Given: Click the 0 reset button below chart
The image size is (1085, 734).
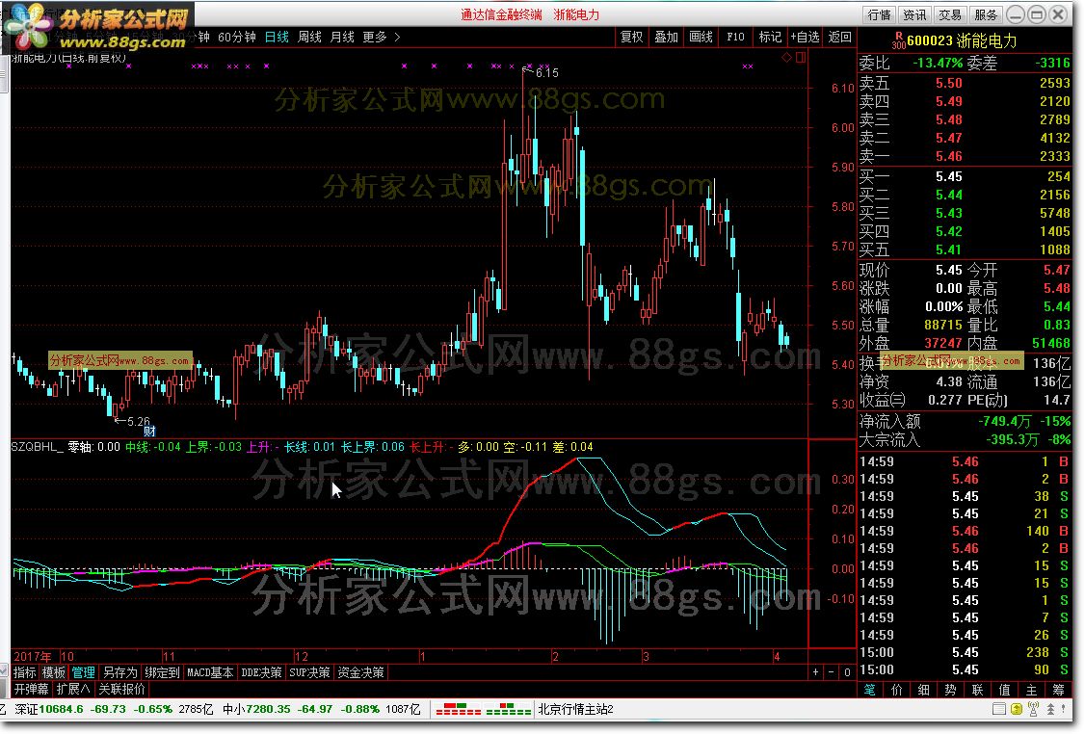Looking at the screenshot, I should 847,671.
